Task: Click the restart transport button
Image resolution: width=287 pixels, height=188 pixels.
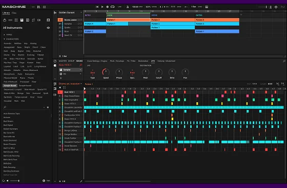Action: pyautogui.click(x=97, y=7)
